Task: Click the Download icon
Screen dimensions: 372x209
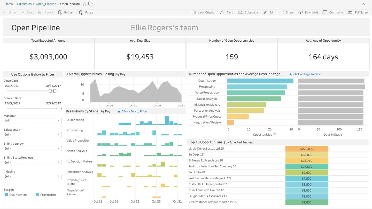Action: [x=300, y=12]
